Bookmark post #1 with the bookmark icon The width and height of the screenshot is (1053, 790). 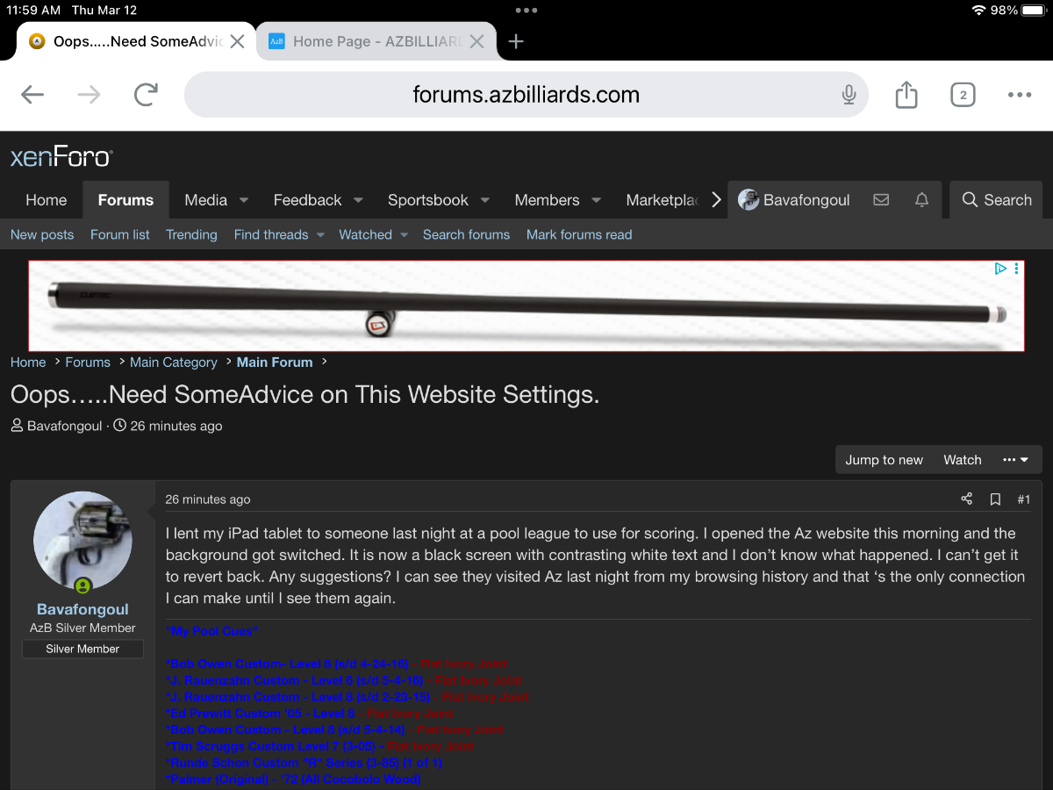pyautogui.click(x=995, y=499)
